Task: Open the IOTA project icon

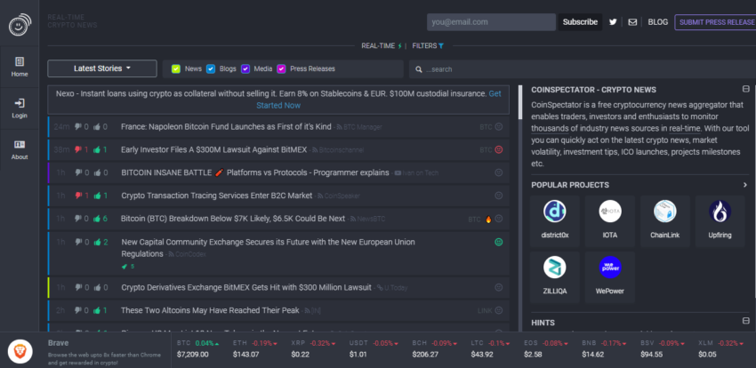Action: pos(610,212)
